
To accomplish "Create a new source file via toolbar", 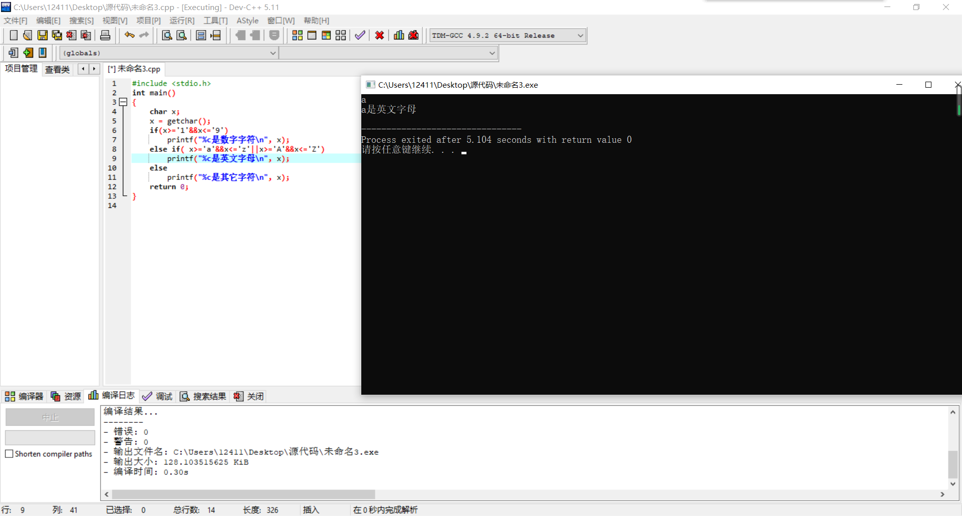I will [14, 35].
